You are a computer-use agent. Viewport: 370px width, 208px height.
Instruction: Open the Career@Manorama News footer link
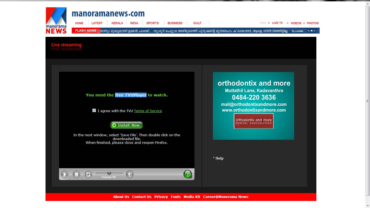226,197
